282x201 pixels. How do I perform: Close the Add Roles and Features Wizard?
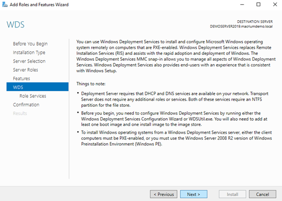pyautogui.click(x=275, y=5)
